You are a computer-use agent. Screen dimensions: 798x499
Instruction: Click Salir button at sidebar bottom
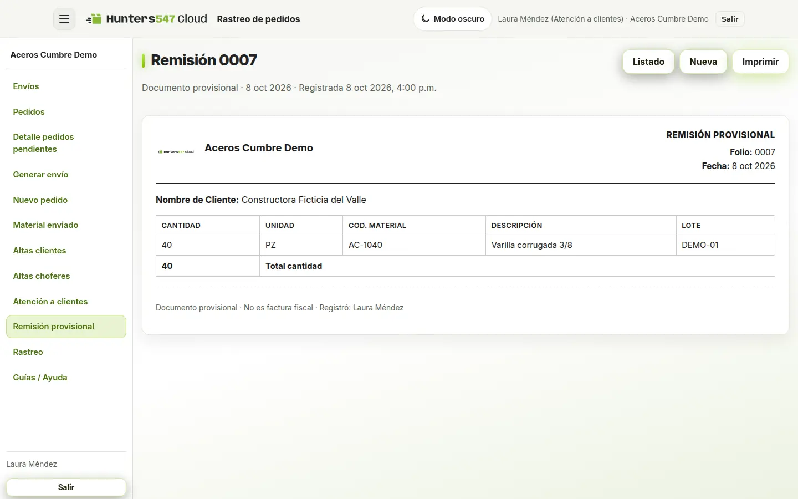(x=66, y=487)
